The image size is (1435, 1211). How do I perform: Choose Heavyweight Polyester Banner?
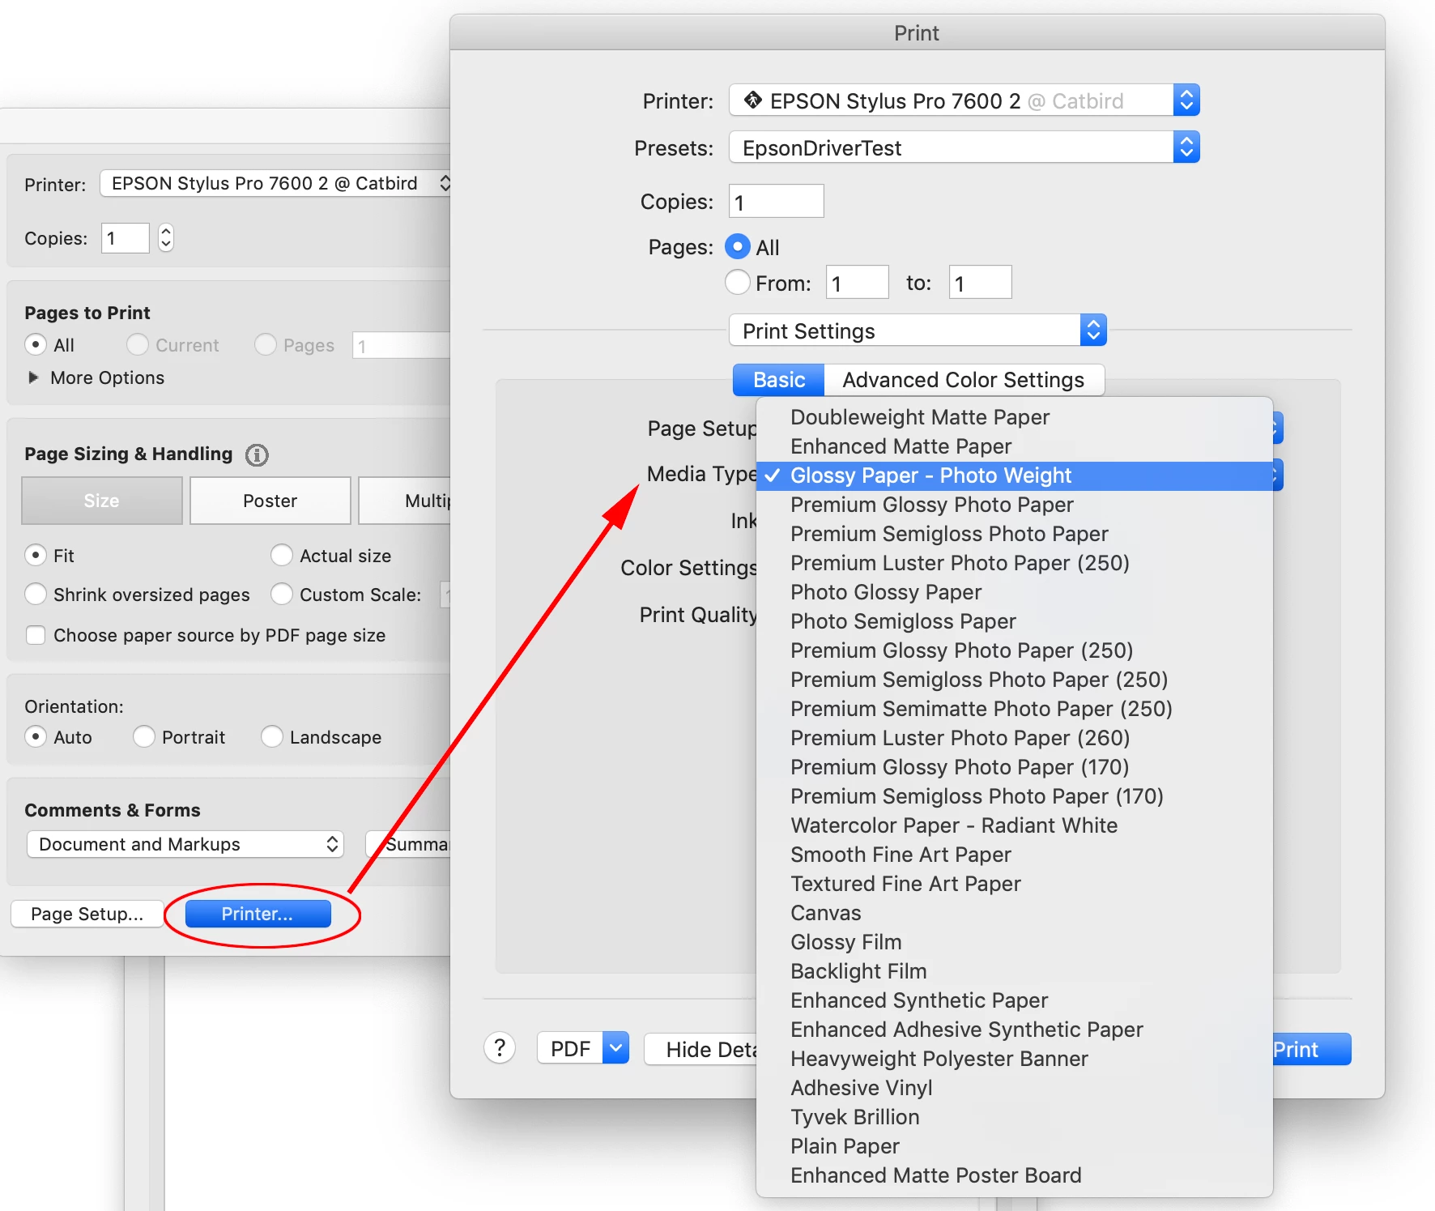point(1014,1059)
